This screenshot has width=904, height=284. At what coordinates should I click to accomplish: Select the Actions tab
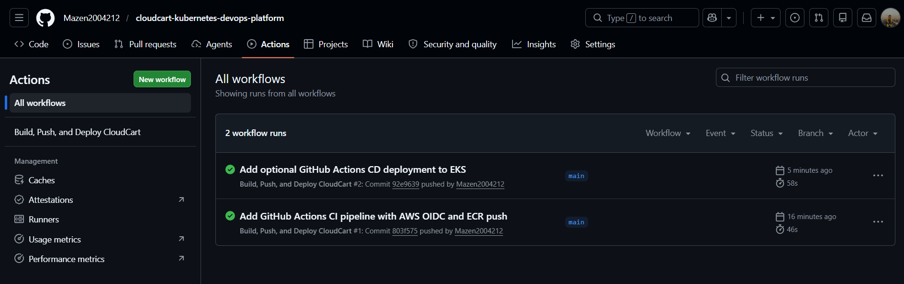[268, 44]
